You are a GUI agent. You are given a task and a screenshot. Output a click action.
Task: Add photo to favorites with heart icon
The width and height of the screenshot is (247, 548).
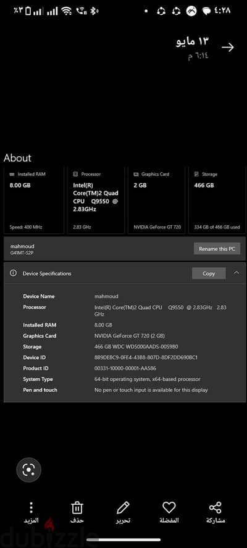(169, 507)
